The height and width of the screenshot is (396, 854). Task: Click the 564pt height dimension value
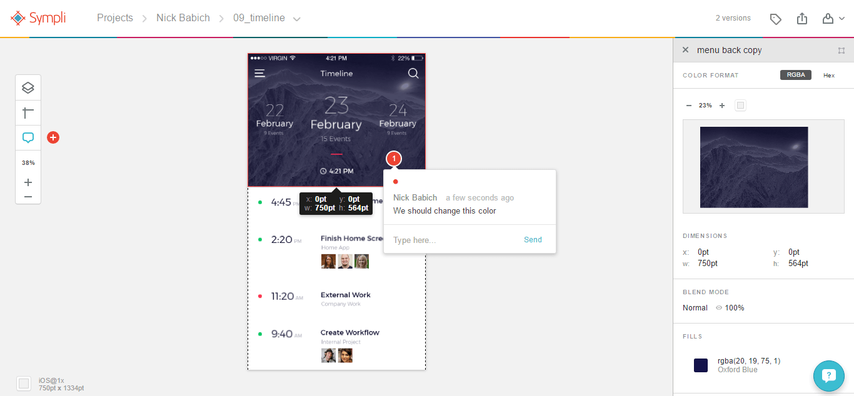(x=798, y=264)
